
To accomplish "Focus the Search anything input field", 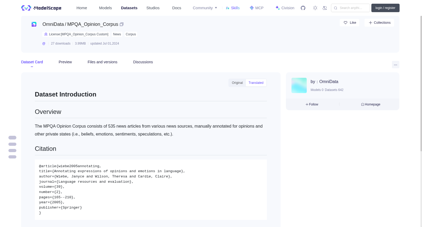I will [351, 8].
